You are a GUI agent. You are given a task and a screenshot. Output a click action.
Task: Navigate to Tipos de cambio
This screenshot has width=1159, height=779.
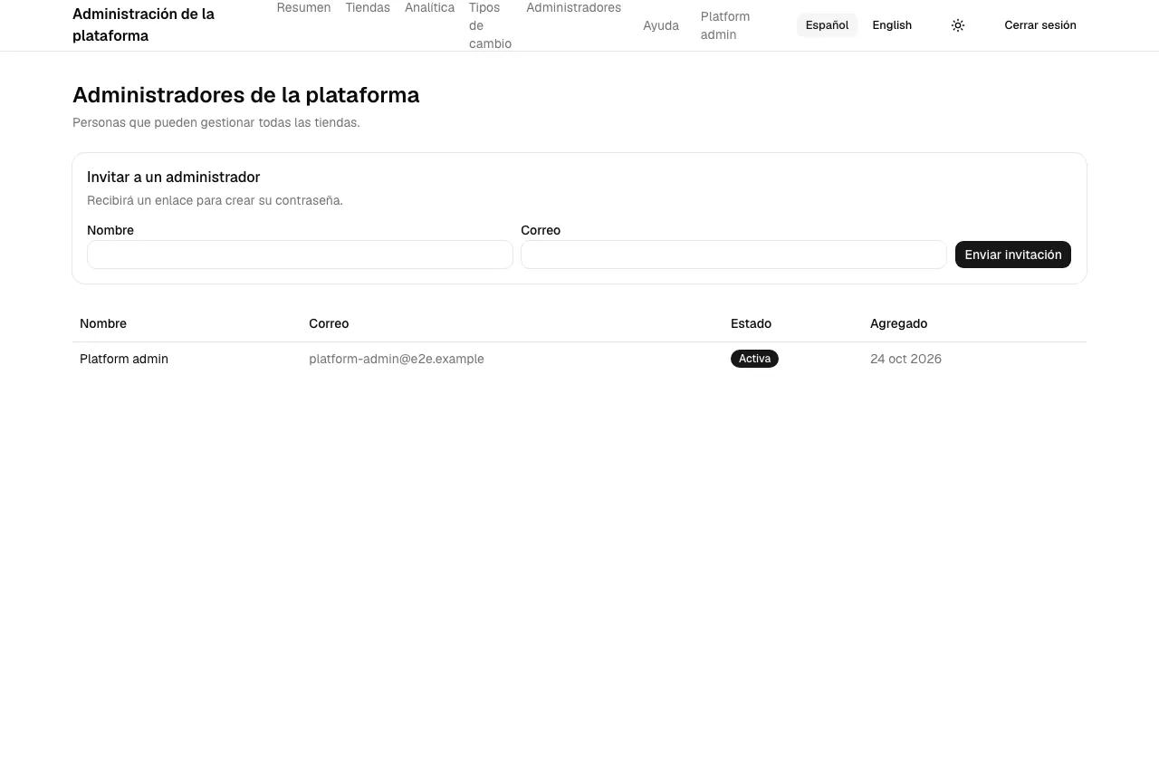tap(490, 25)
